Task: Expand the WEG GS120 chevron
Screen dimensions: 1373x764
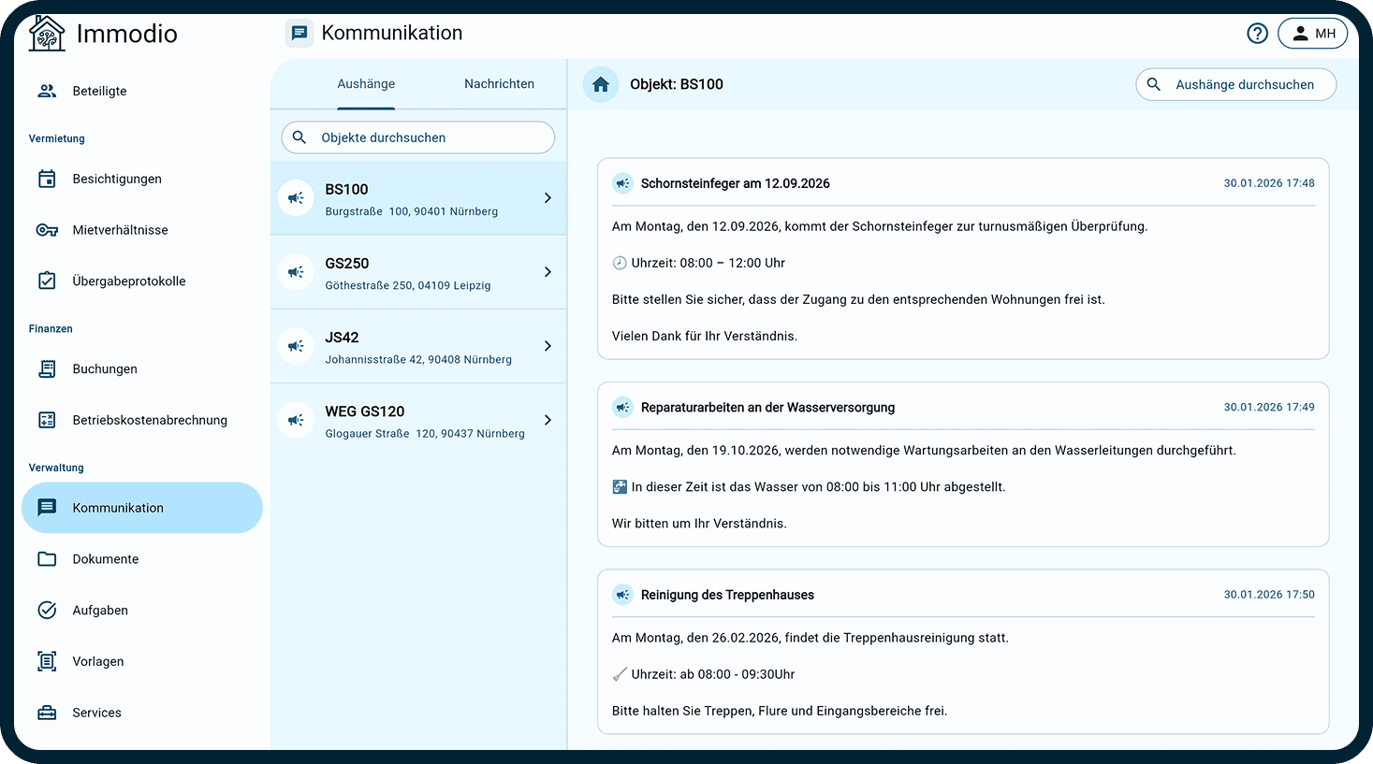Action: (x=548, y=420)
